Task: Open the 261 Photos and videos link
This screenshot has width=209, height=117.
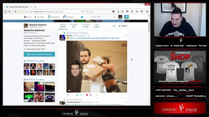Action: point(35,80)
